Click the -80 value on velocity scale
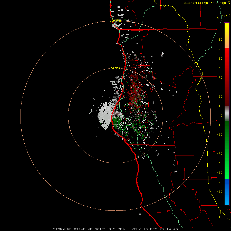Image resolution: width=231 pixels, height=231 pixels. coord(219,191)
